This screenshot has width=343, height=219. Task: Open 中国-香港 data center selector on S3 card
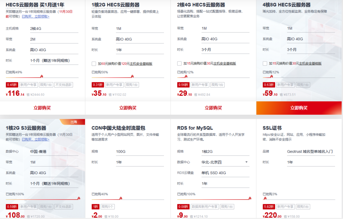click(x=54, y=152)
